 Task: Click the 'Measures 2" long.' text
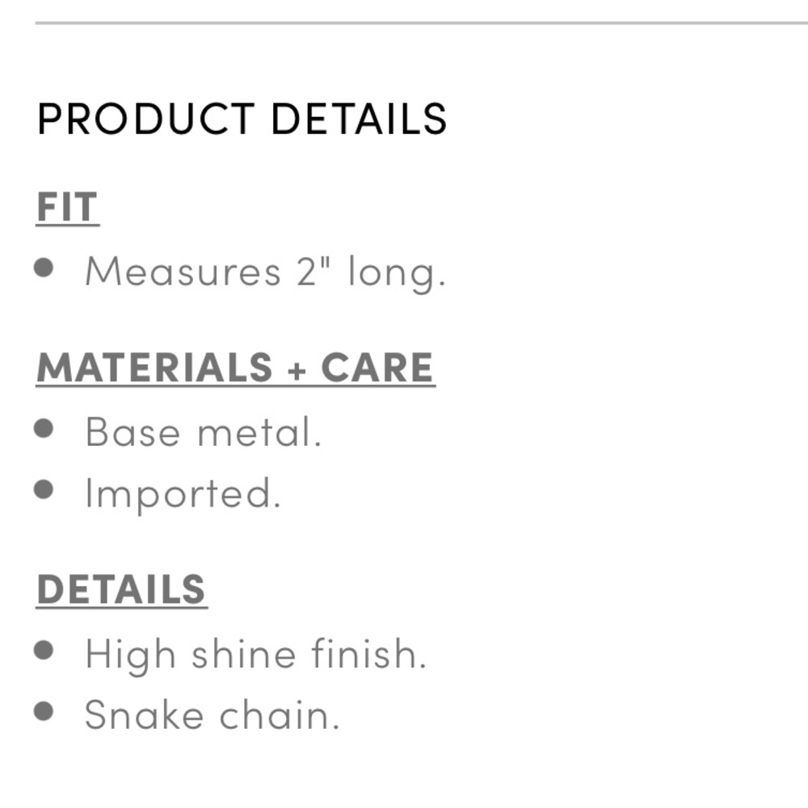pyautogui.click(x=265, y=272)
